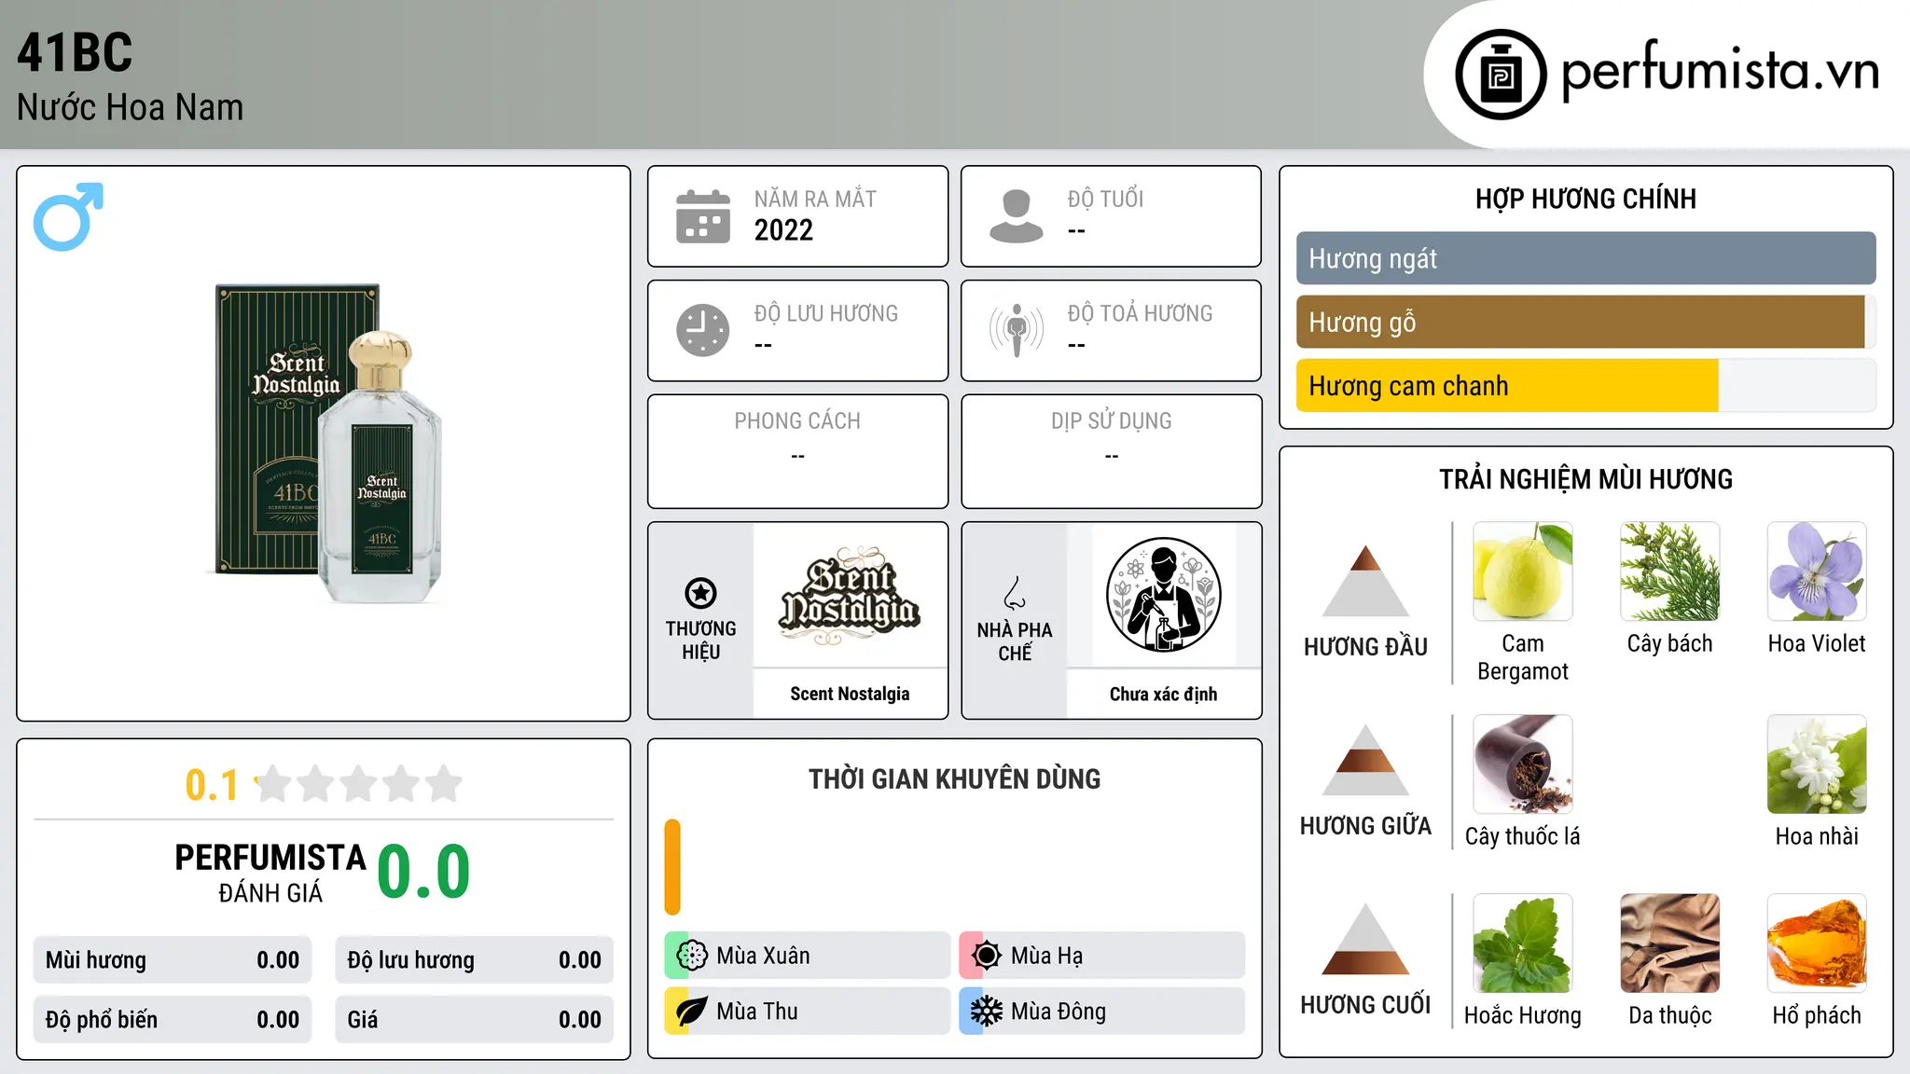1910x1074 pixels.
Task: Click the leaf icon for Mùa Thu
Action: 692,1012
